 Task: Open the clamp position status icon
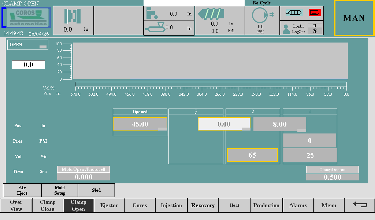click(x=73, y=16)
